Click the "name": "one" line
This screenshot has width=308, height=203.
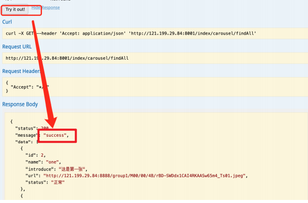43,162
